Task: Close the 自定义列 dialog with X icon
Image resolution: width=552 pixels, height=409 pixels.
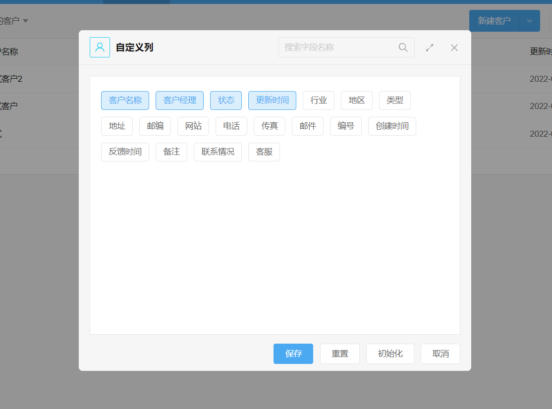Action: pos(454,48)
